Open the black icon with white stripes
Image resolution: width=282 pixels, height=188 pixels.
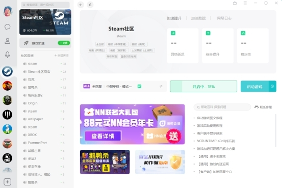[7, 115]
